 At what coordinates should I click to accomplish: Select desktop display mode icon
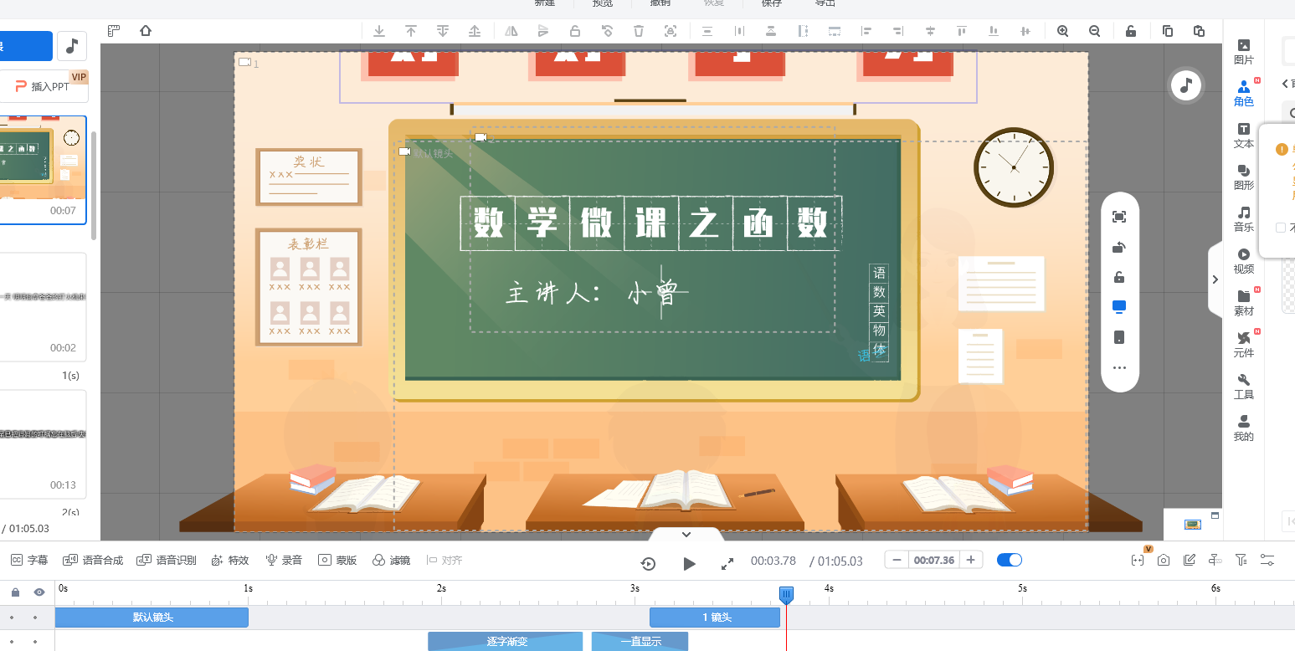[x=1119, y=306]
